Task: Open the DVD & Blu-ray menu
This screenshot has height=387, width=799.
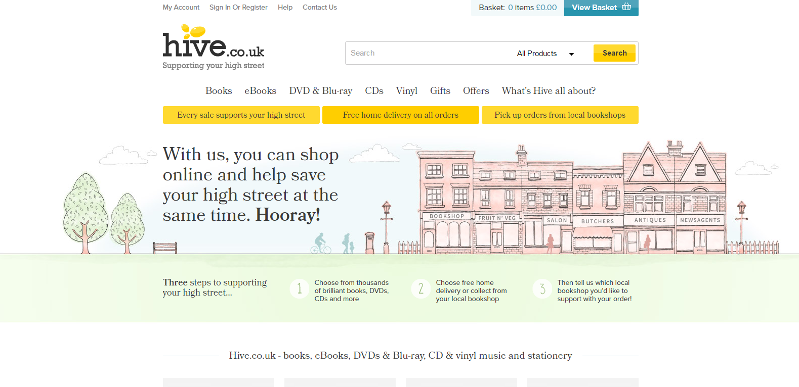Action: [321, 91]
